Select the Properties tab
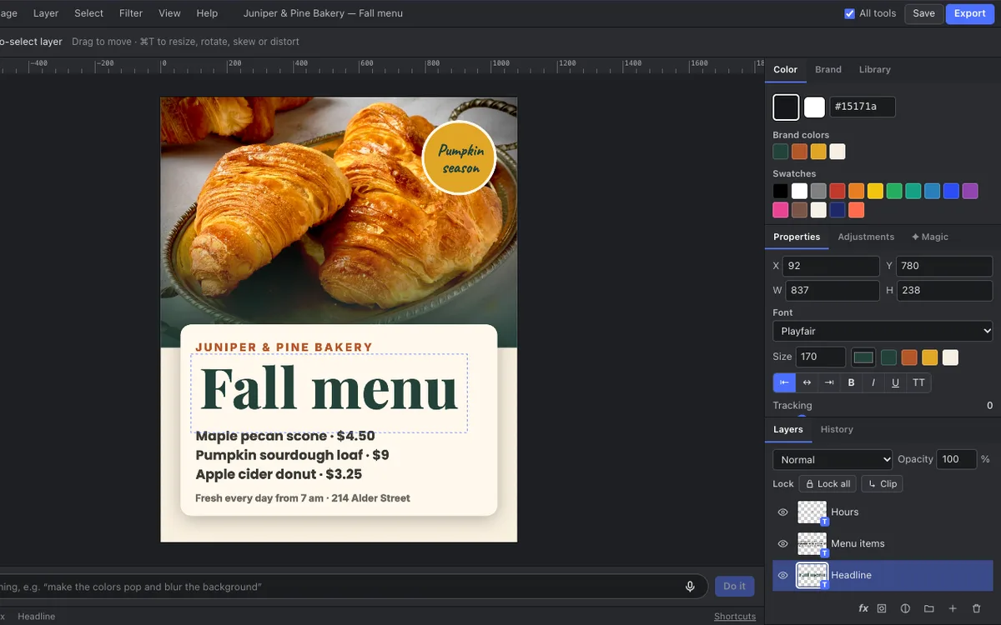Screen dimensions: 1001x625 coord(797,237)
